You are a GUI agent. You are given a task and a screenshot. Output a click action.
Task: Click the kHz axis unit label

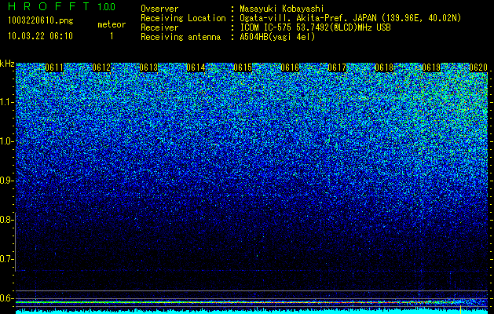(7, 64)
